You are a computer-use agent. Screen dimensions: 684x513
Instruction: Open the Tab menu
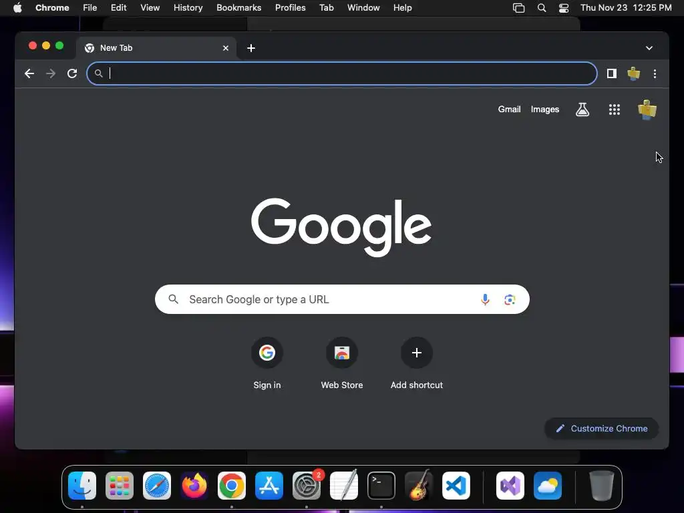[x=326, y=8]
